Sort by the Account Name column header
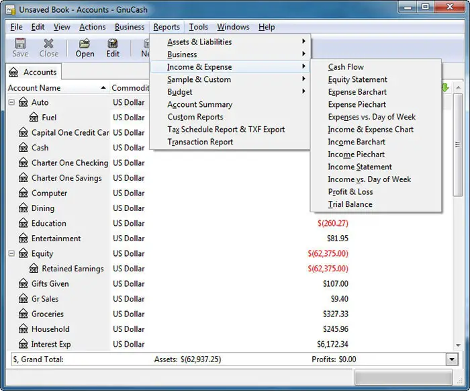 pyautogui.click(x=58, y=88)
